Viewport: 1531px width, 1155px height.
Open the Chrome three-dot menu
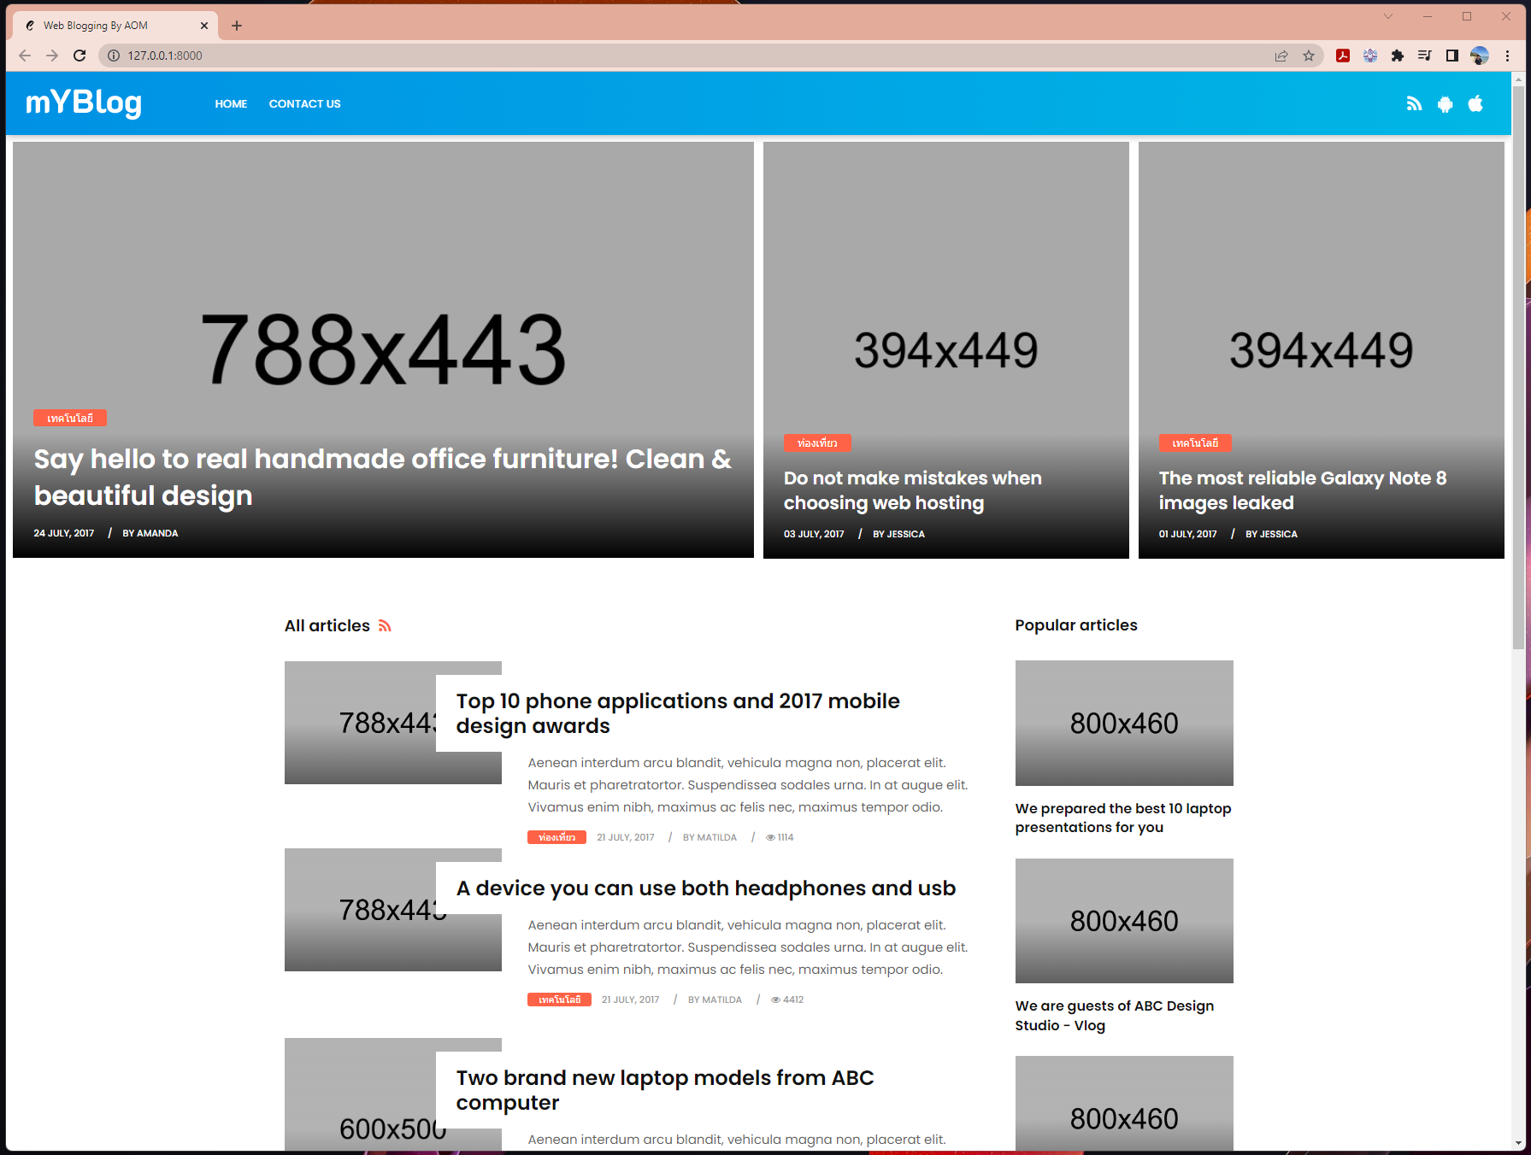pyautogui.click(x=1507, y=56)
